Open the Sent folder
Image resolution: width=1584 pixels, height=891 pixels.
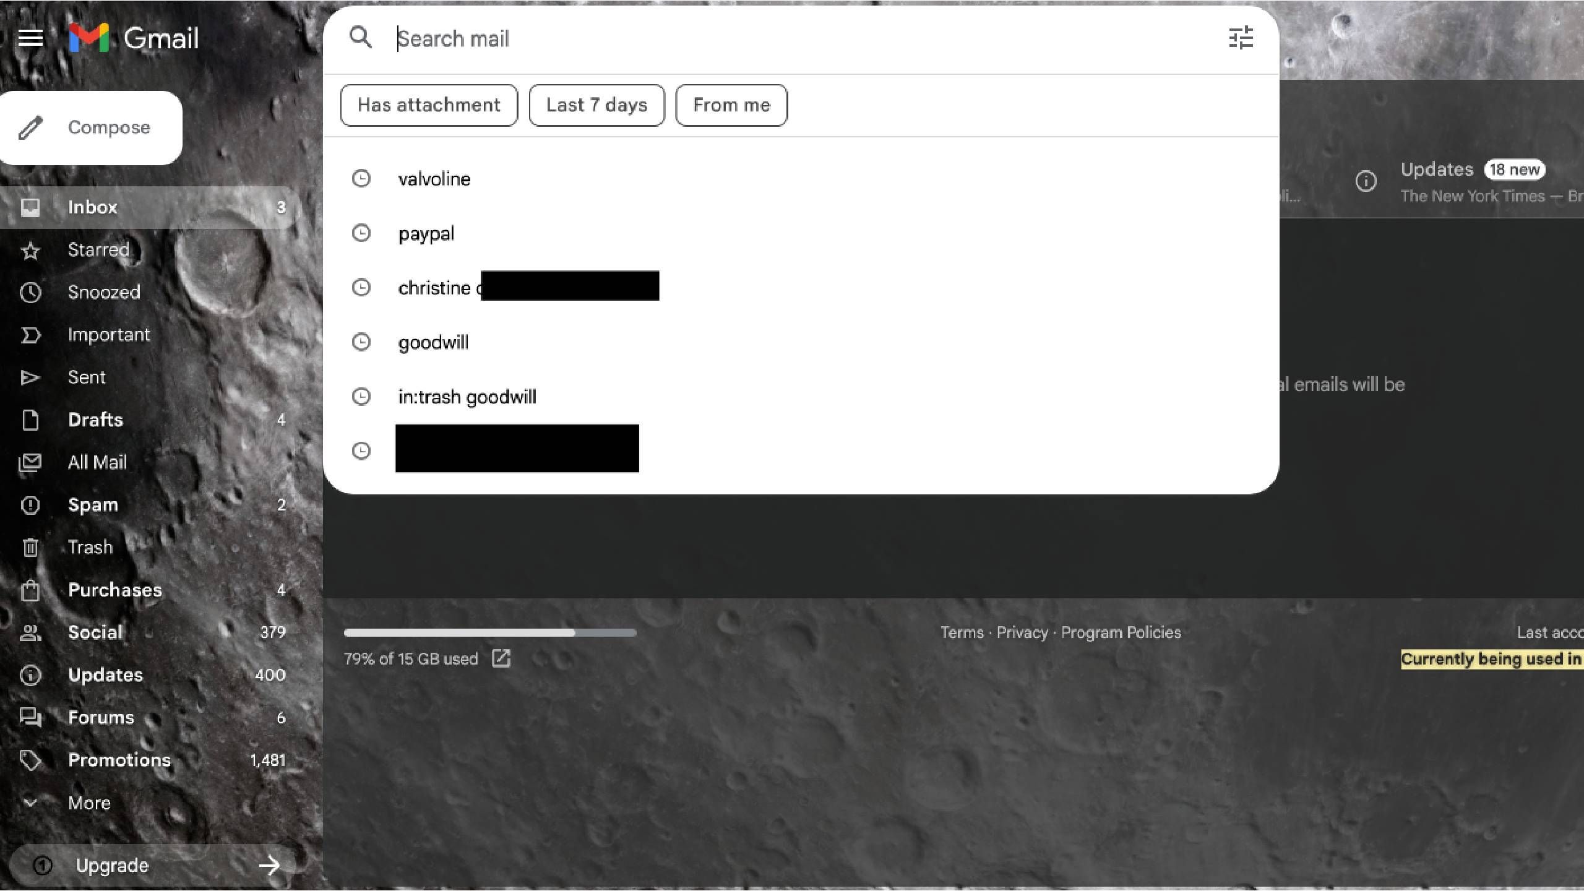pyautogui.click(x=148, y=377)
